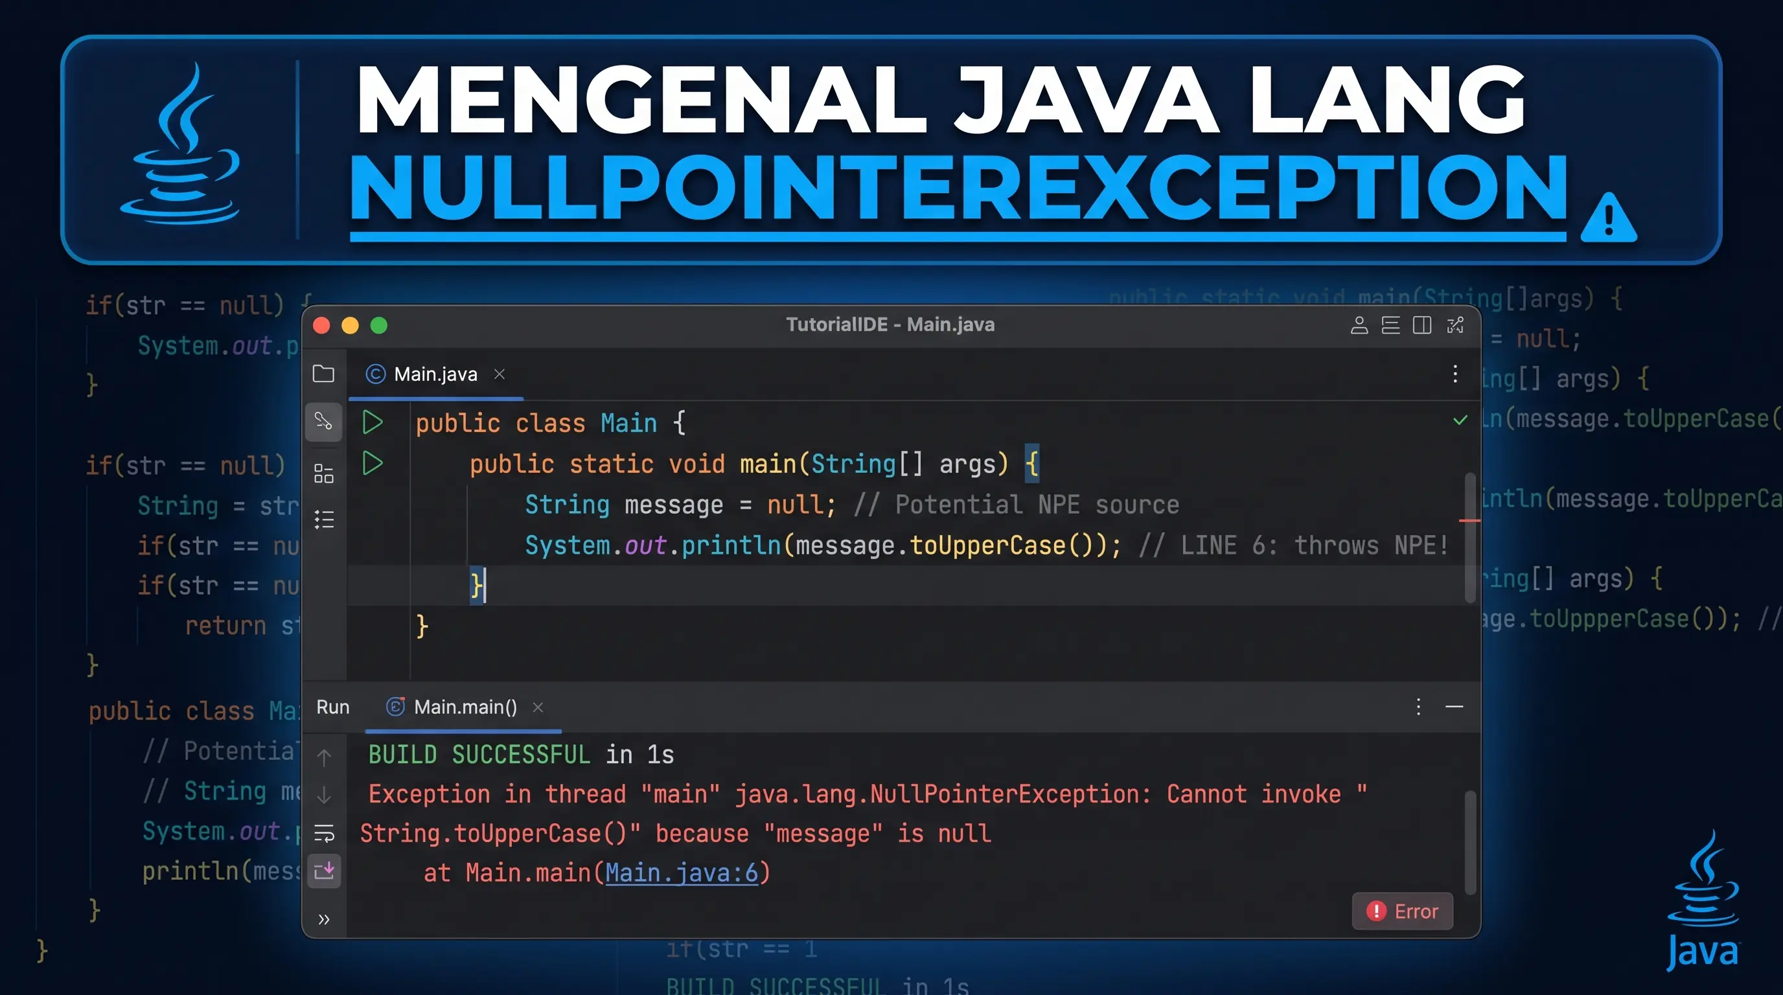Open editor tab options three-dot menu
Screen dimensions: 1783x995
point(1455,374)
